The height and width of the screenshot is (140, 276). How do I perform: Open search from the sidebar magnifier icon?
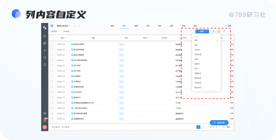[x=45, y=58]
